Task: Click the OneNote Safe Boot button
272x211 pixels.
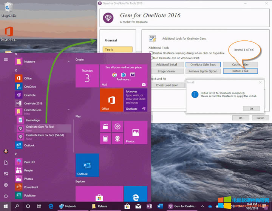Action: pyautogui.click(x=203, y=64)
